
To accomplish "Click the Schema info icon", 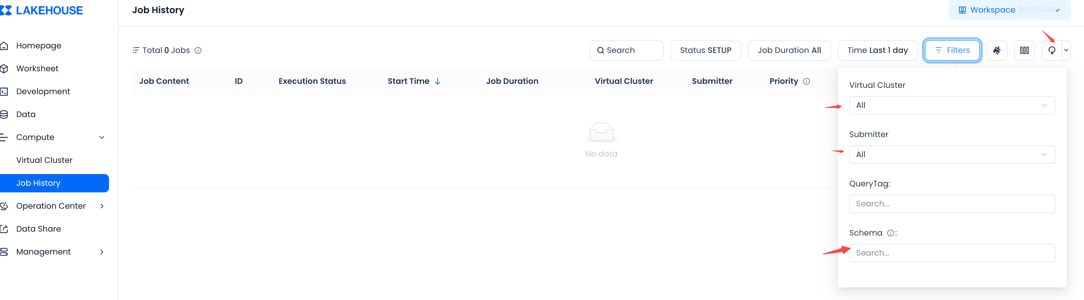I will [x=890, y=233].
